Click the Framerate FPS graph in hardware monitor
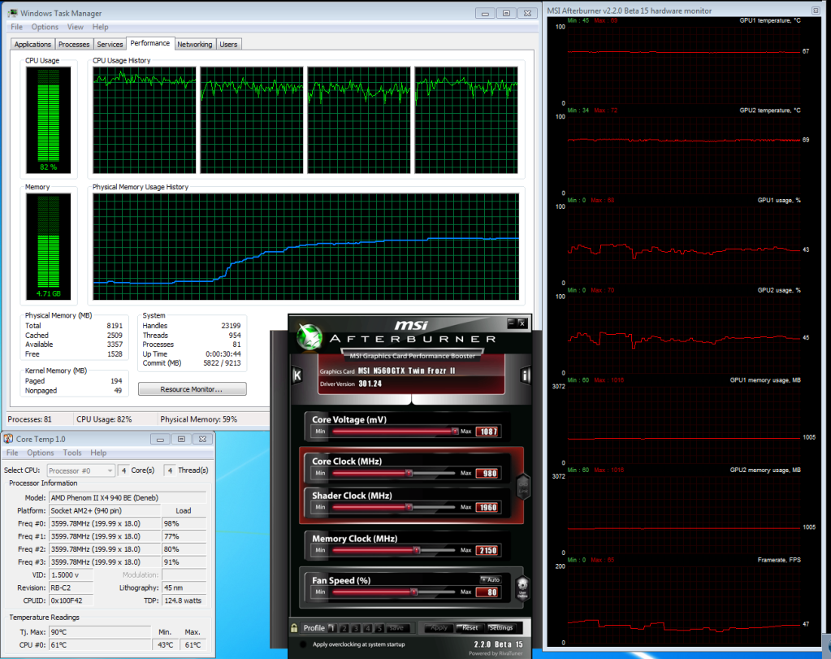Screen dimensions: 831x659 pos(684,603)
